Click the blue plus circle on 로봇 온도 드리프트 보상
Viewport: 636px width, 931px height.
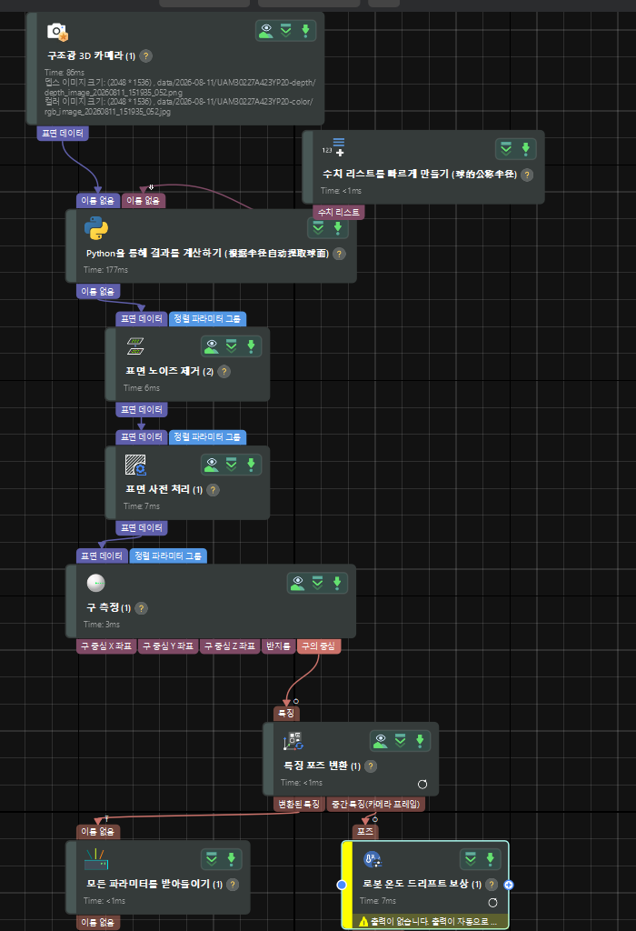tap(509, 885)
